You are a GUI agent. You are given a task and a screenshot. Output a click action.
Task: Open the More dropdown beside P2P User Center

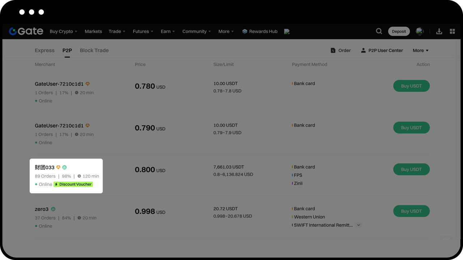tap(420, 51)
